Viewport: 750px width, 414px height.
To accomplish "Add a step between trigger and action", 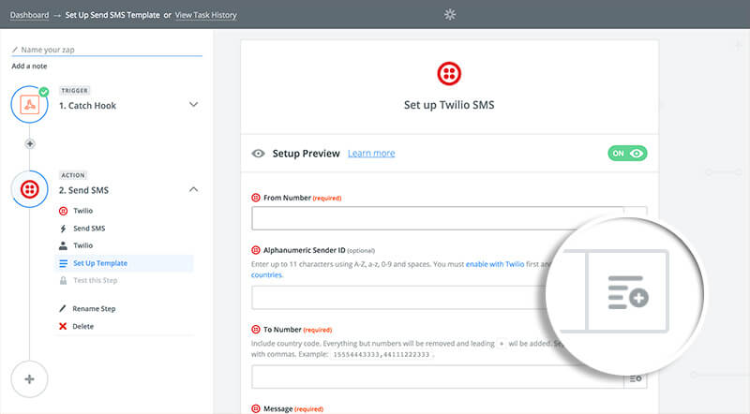I will tap(30, 143).
